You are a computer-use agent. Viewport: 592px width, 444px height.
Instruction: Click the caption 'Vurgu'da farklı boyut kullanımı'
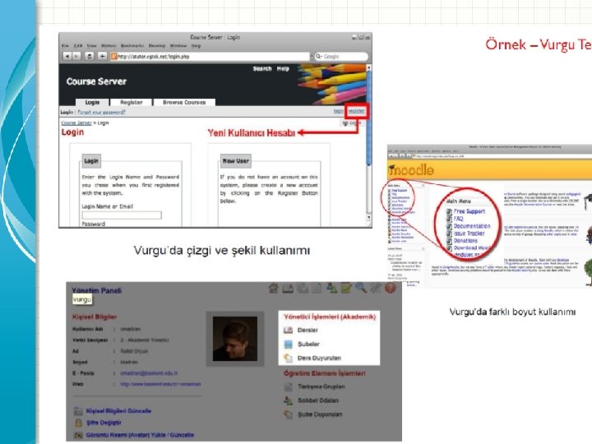(x=512, y=312)
